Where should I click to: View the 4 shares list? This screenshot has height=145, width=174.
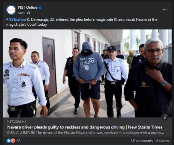pyautogui.click(x=163, y=140)
